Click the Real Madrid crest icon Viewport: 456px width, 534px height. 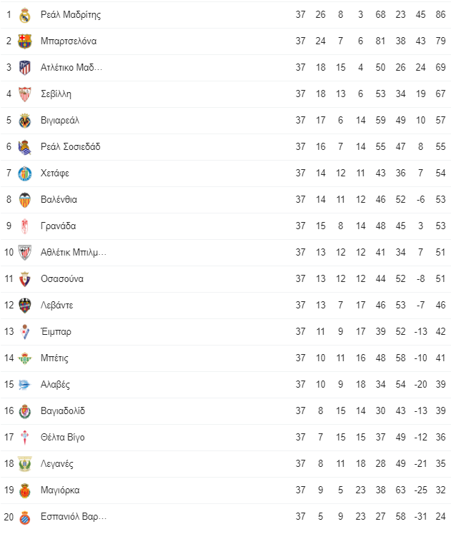coord(24,15)
